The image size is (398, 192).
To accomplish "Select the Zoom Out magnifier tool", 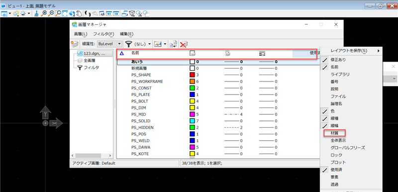I will tap(51, 13).
